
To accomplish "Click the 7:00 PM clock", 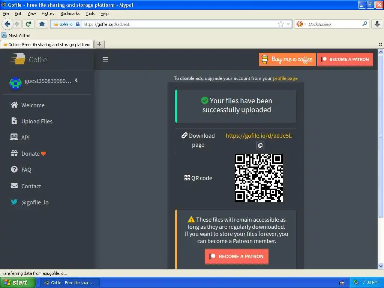I will click(x=370, y=282).
